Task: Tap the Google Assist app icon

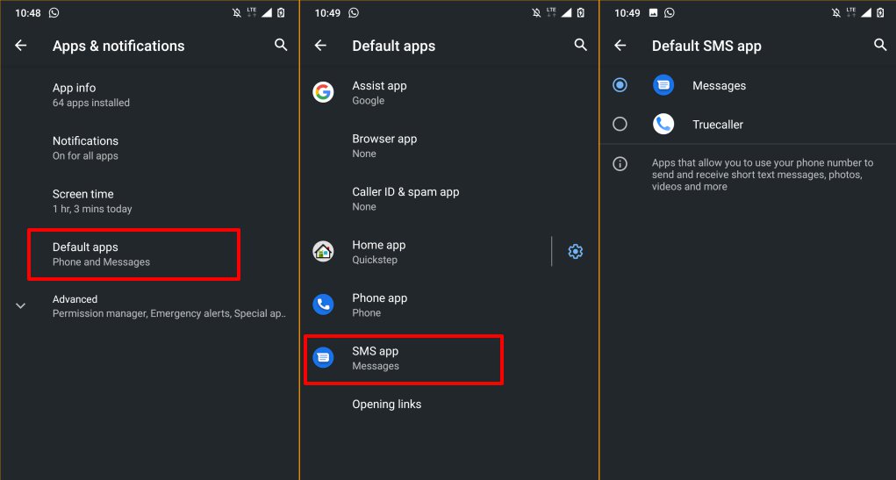Action: point(323,92)
